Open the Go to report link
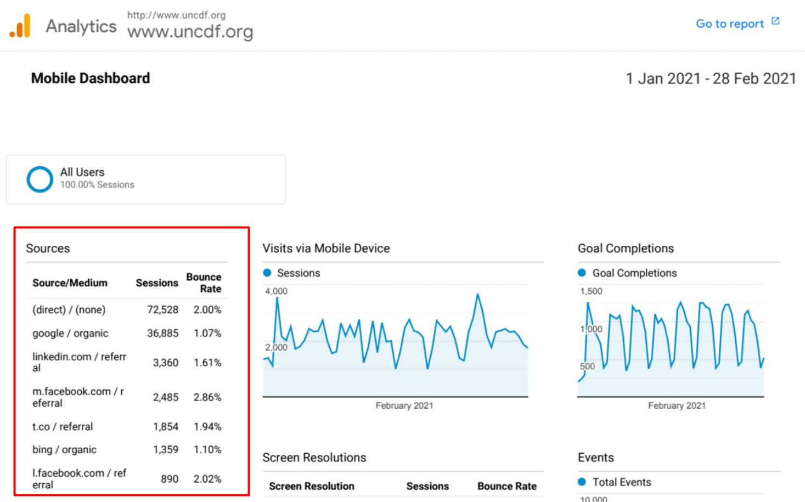Screen dimensions: 805x502 [x=729, y=24]
